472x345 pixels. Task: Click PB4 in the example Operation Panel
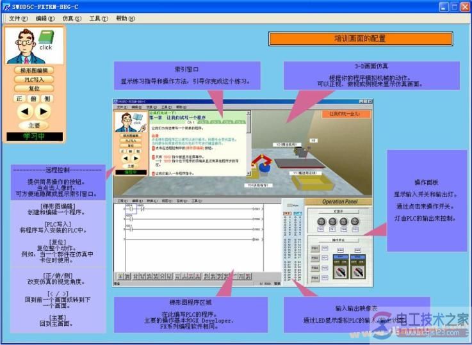click(x=315, y=278)
